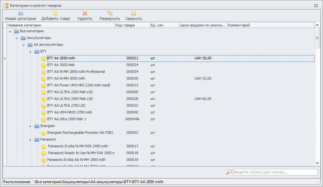323x187 pixels.
Task: Click the Добавить товар star icon
Action: tap(55, 13)
